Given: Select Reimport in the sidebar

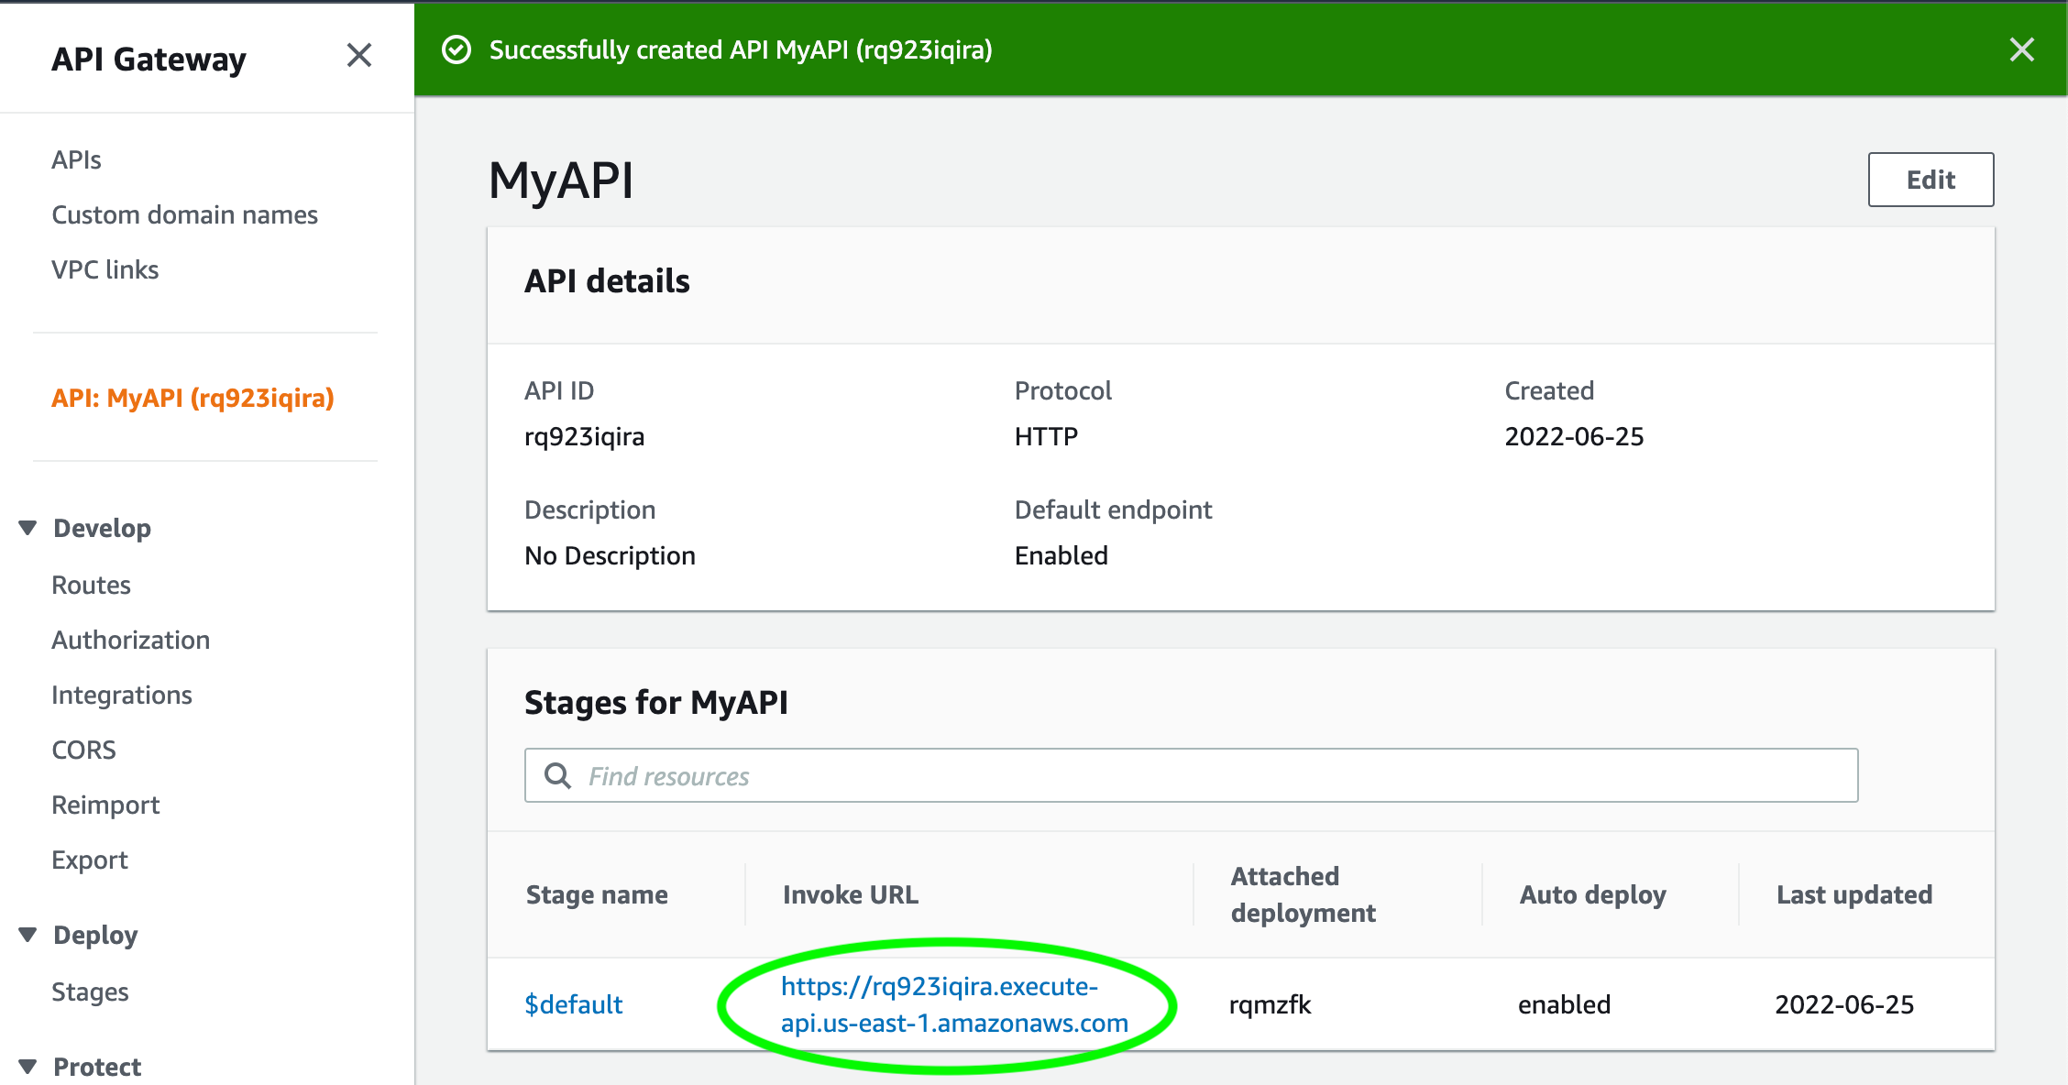Looking at the screenshot, I should tap(105, 805).
